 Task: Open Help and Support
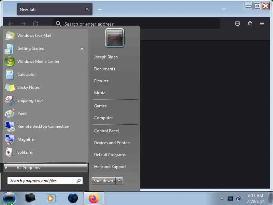pos(110,167)
